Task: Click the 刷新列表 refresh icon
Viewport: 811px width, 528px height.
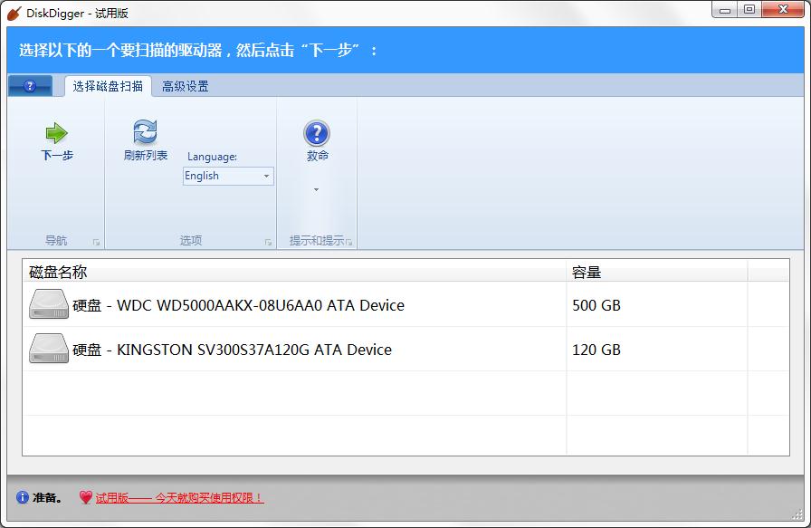Action: [146, 131]
